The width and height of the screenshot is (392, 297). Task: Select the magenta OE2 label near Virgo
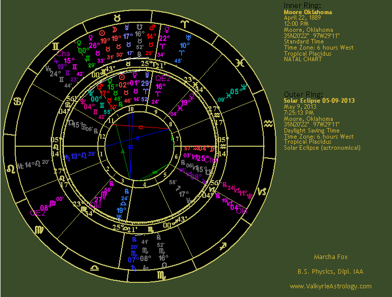click(x=38, y=213)
